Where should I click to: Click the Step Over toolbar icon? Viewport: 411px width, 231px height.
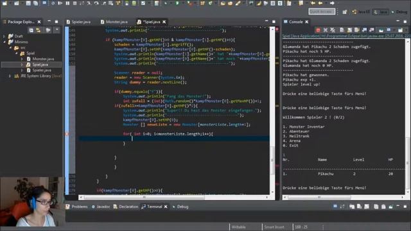pyautogui.click(x=96, y=3)
